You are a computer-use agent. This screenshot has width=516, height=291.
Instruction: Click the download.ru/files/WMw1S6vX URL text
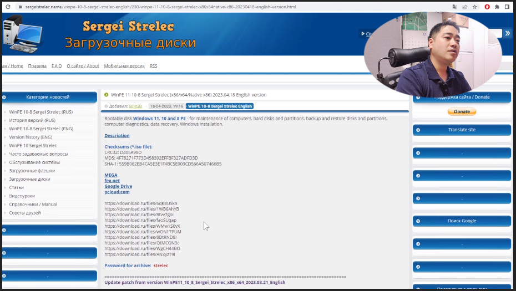click(142, 226)
